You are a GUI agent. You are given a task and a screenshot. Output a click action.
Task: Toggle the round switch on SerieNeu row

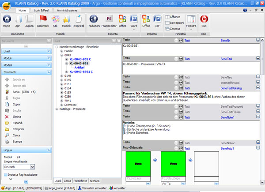181,77
